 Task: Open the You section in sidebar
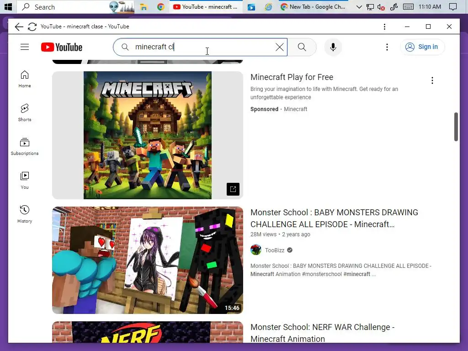(25, 181)
